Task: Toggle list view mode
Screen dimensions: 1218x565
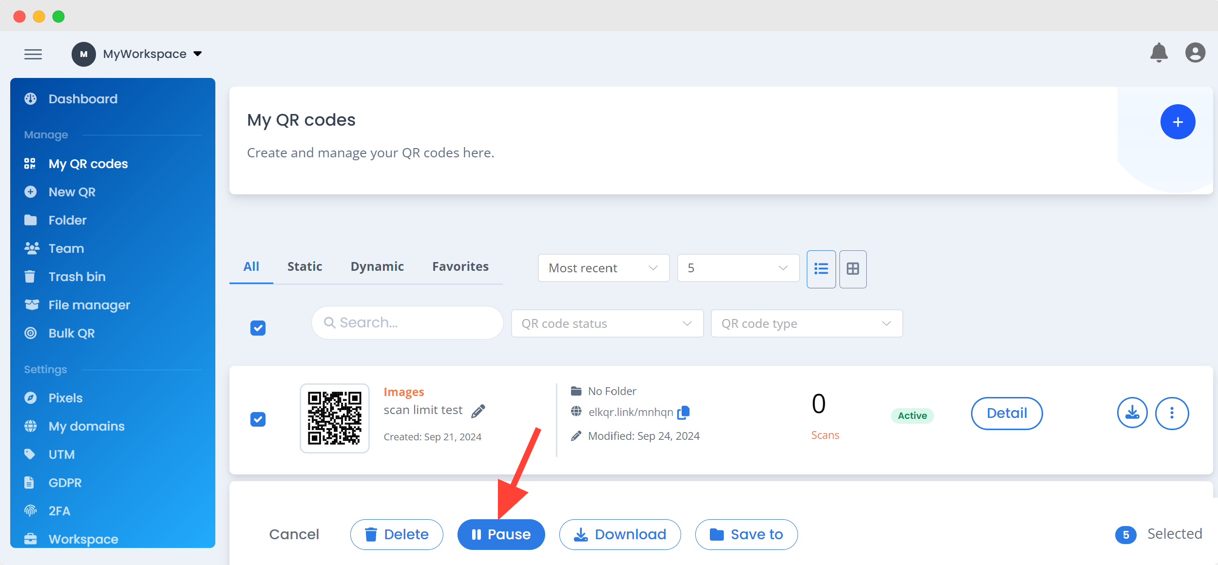Action: [821, 269]
